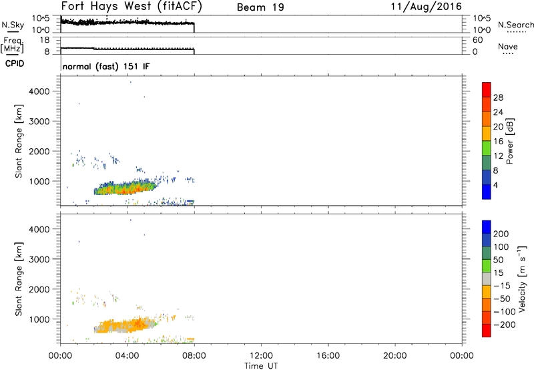Click the 'Beam 19' label
The image size is (534, 370).
coord(260,7)
